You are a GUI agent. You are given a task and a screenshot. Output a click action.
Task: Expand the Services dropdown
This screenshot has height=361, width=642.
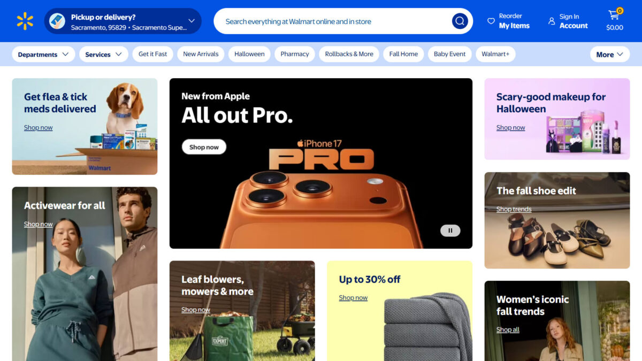[104, 55]
